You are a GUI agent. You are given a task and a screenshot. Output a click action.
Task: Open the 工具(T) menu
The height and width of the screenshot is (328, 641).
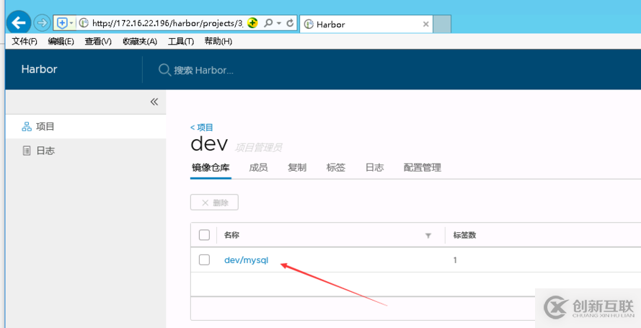coord(181,41)
